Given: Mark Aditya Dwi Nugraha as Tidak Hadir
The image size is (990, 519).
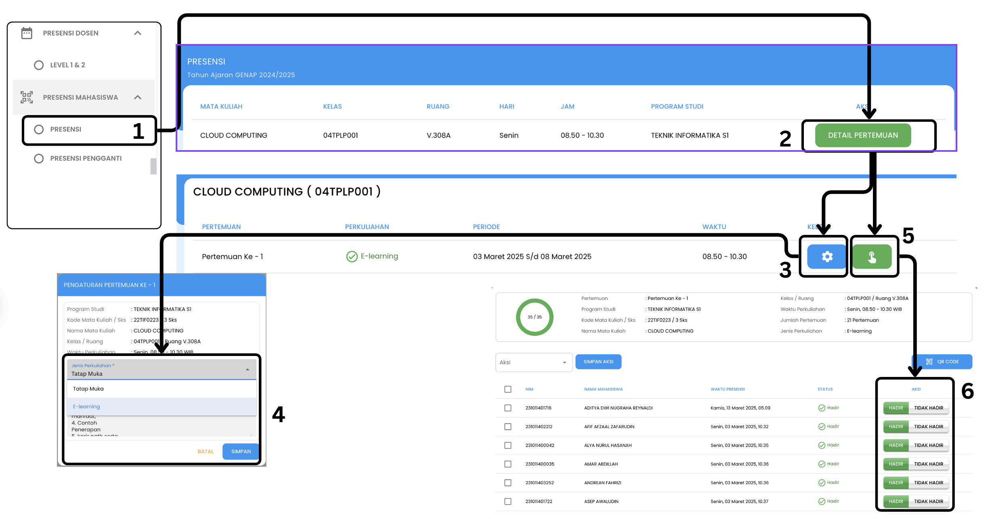Looking at the screenshot, I should coord(929,408).
